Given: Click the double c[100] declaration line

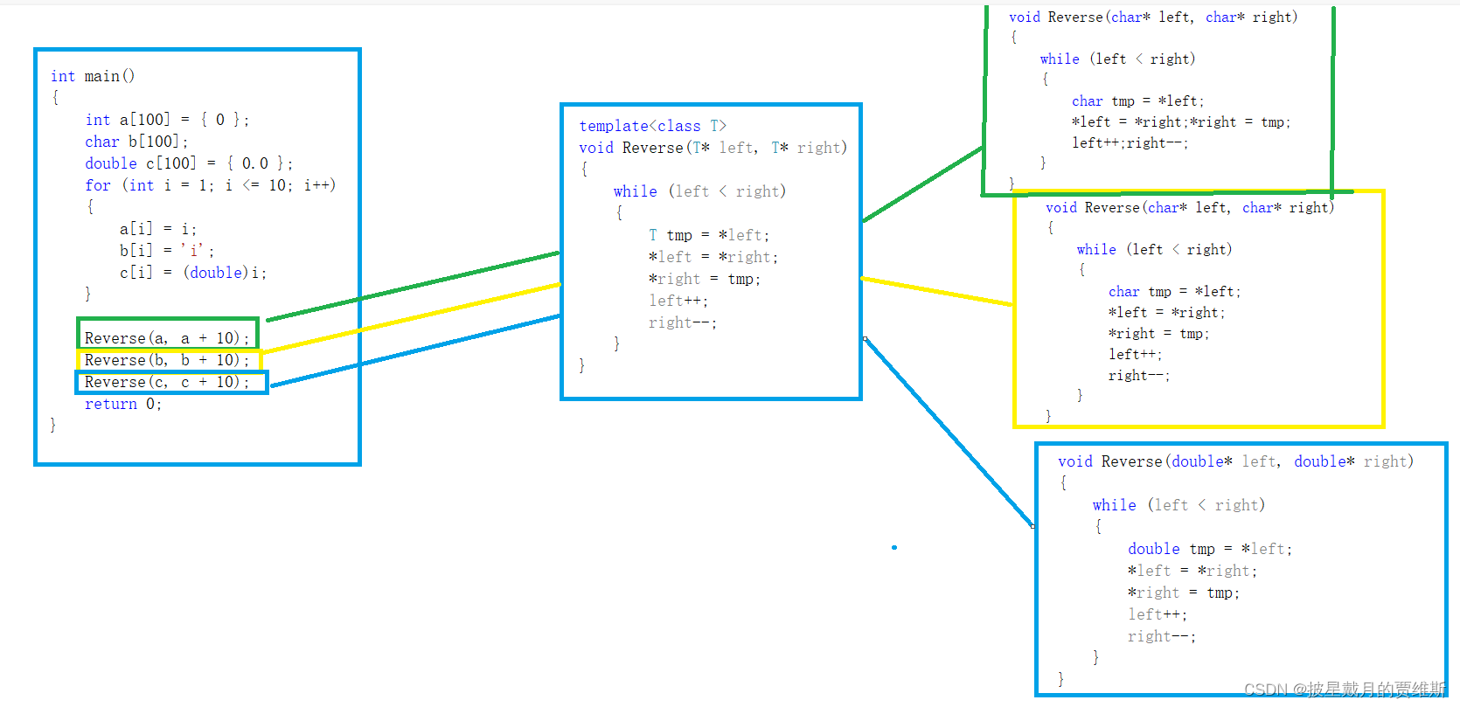Looking at the screenshot, I should tap(189, 163).
